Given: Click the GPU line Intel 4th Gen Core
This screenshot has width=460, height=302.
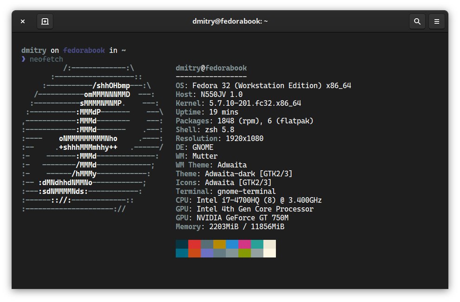Looking at the screenshot, I should 245,209.
